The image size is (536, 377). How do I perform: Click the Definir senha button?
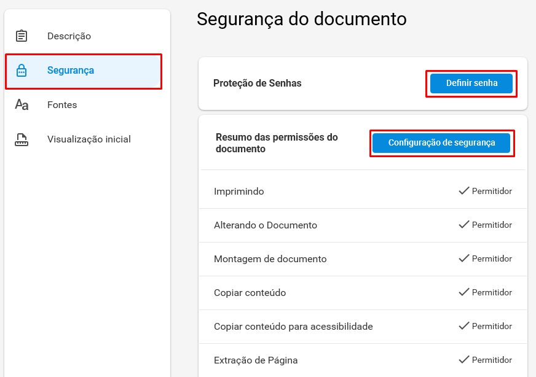point(471,84)
